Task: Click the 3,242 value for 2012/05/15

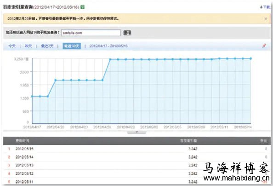Action: (x=193, y=149)
